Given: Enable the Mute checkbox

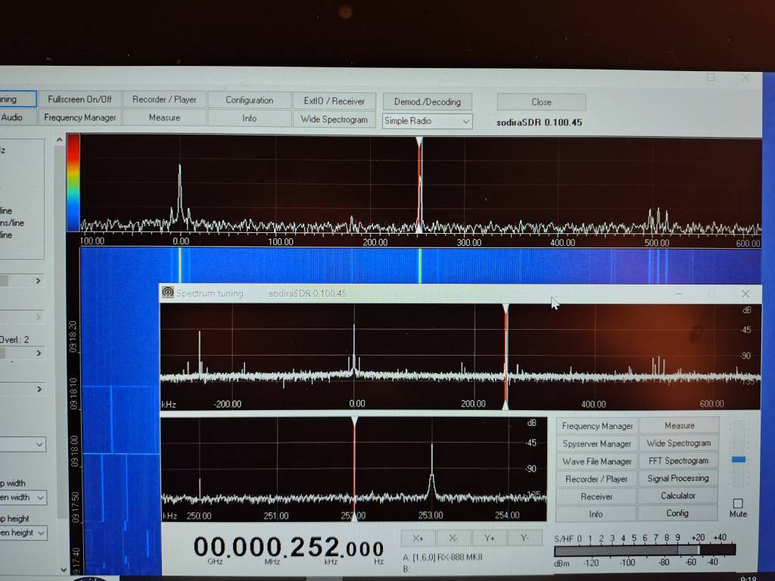Looking at the screenshot, I should pos(738,503).
